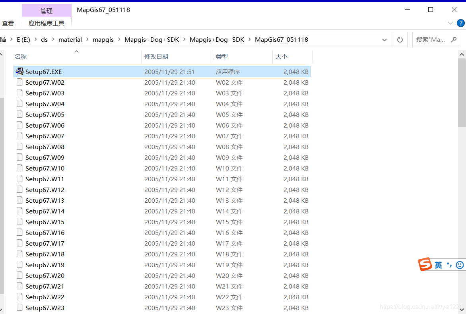The height and width of the screenshot is (314, 466).
Task: Open the 应用程序工具 tab
Action: click(47, 23)
